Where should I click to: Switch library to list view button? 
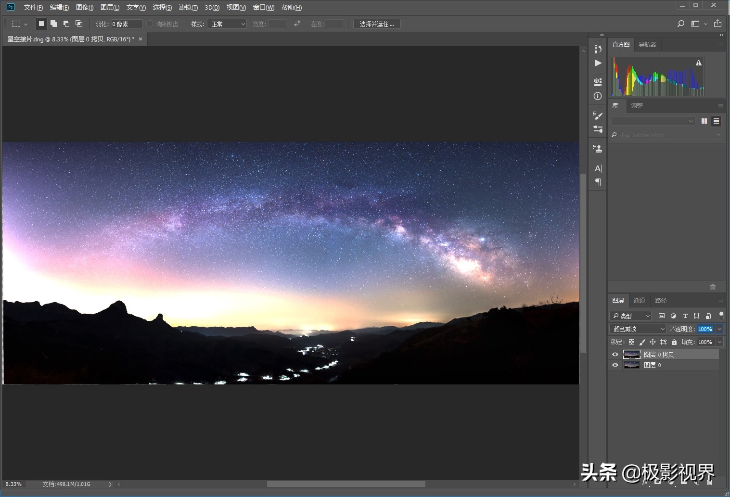click(x=716, y=121)
